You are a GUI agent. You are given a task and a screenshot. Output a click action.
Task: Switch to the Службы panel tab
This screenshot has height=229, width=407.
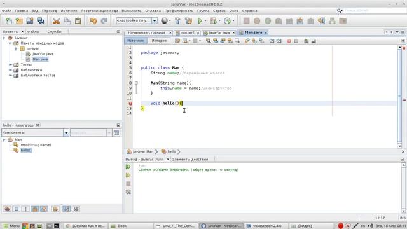(x=55, y=32)
